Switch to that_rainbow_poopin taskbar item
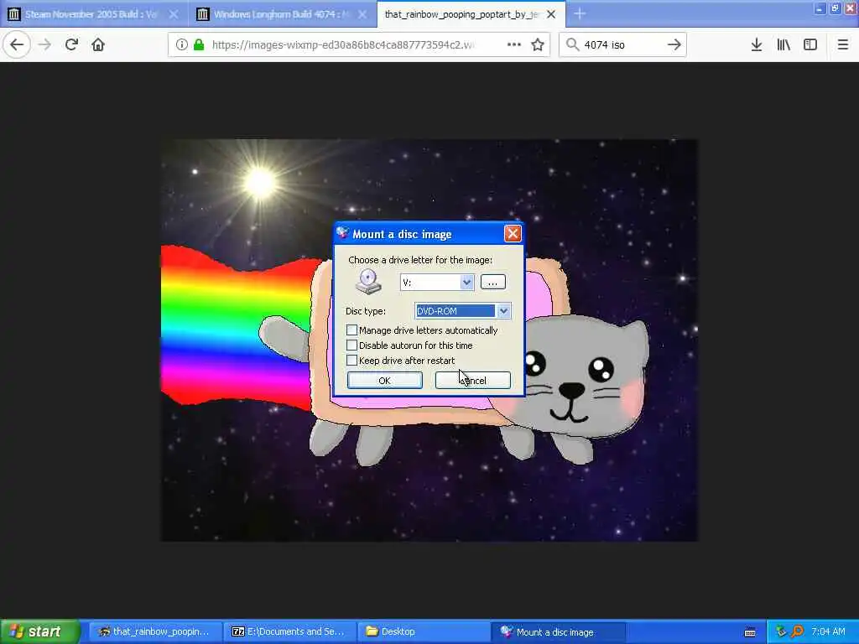Image resolution: width=859 pixels, height=644 pixels. [x=155, y=632]
